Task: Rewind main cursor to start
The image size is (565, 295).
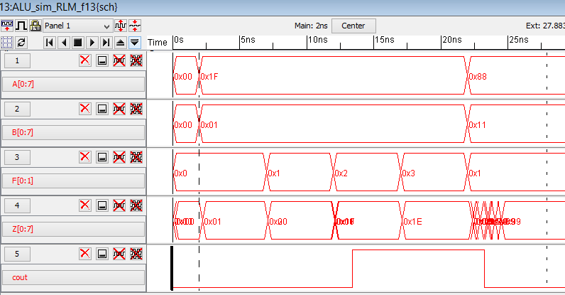Action: pyautogui.click(x=50, y=43)
